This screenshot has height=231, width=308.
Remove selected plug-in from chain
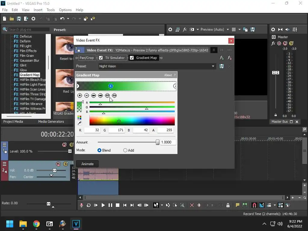(x=229, y=58)
